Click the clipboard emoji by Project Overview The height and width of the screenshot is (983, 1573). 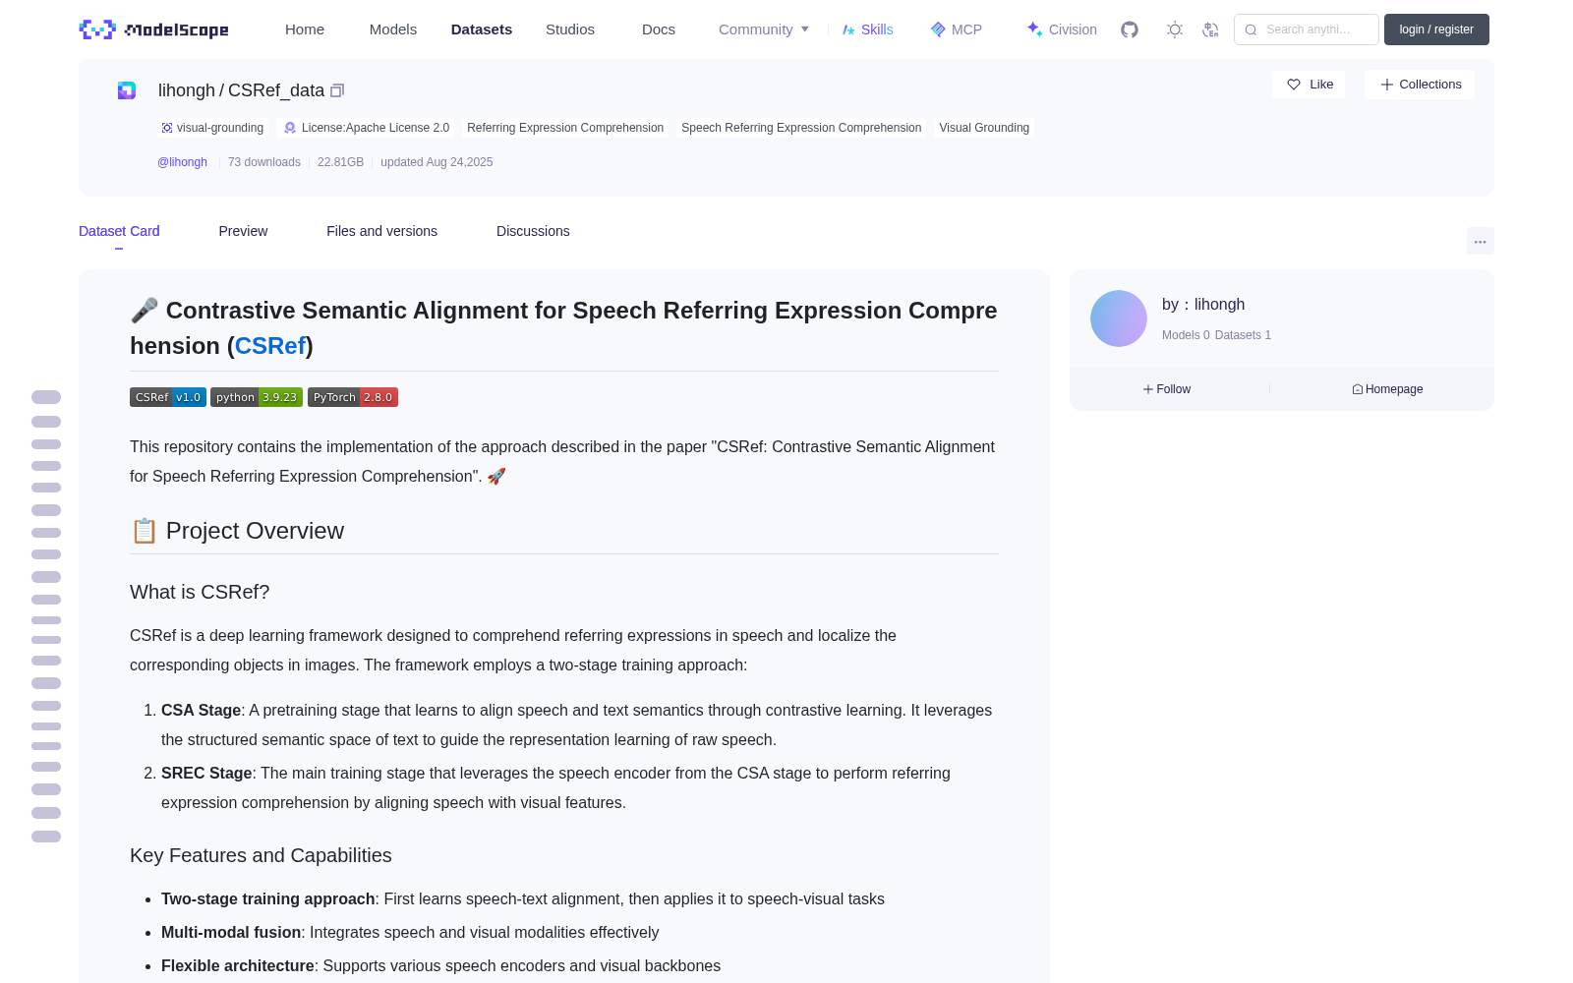point(145,531)
